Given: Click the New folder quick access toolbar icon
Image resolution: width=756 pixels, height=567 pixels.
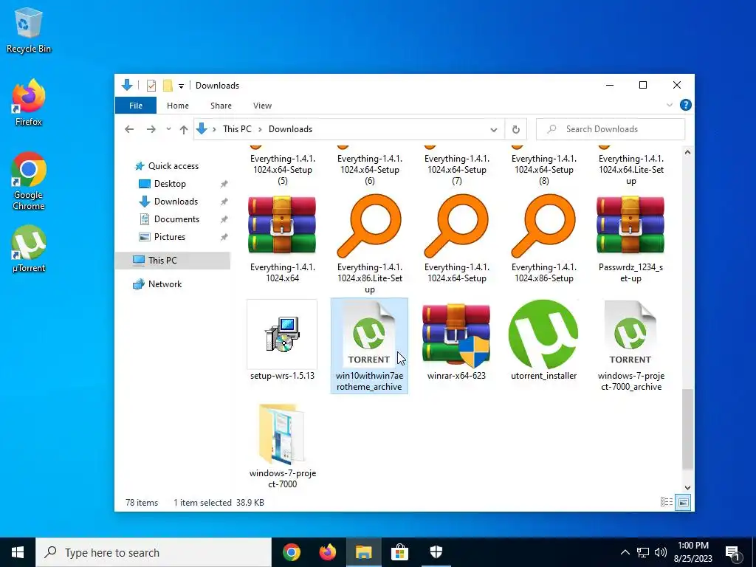Looking at the screenshot, I should click(168, 86).
